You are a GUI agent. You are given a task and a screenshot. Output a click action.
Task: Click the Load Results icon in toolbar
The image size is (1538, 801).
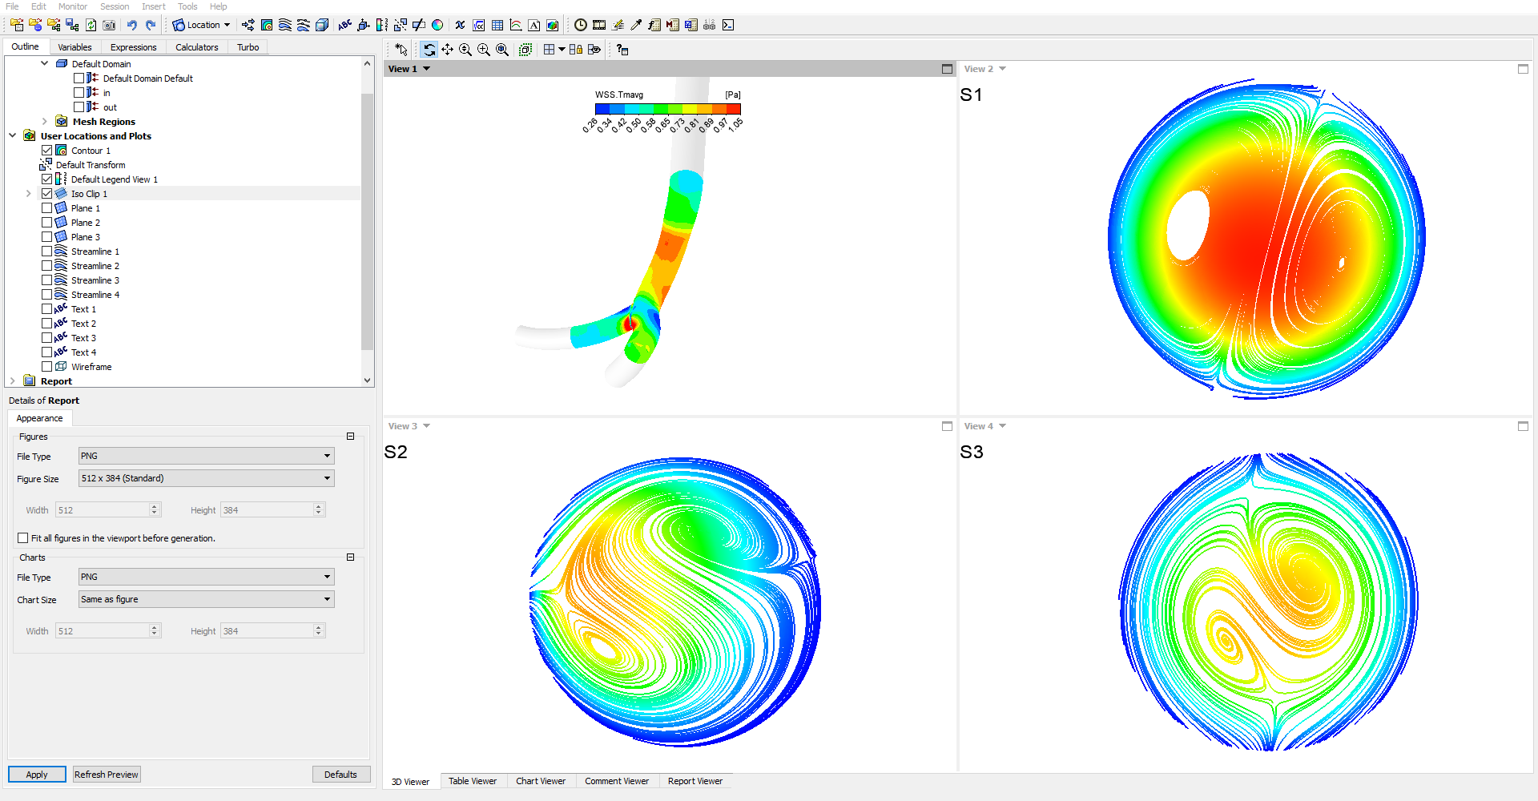pyautogui.click(x=17, y=25)
